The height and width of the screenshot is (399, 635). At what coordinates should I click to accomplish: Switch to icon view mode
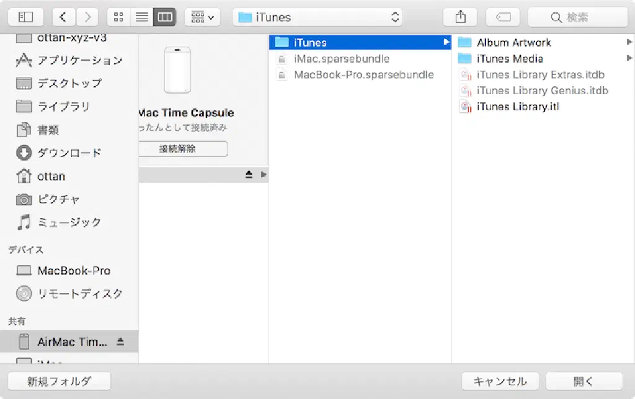tap(119, 17)
